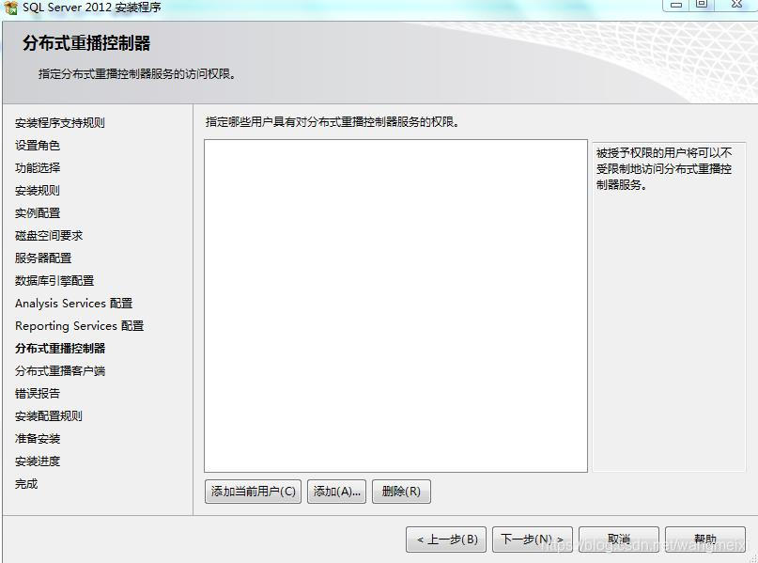This screenshot has height=563, width=758.
Task: Select 错误报告 step in sidebar
Action: (38, 394)
